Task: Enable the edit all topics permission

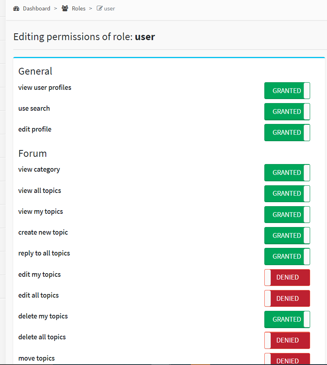Action: (287, 298)
